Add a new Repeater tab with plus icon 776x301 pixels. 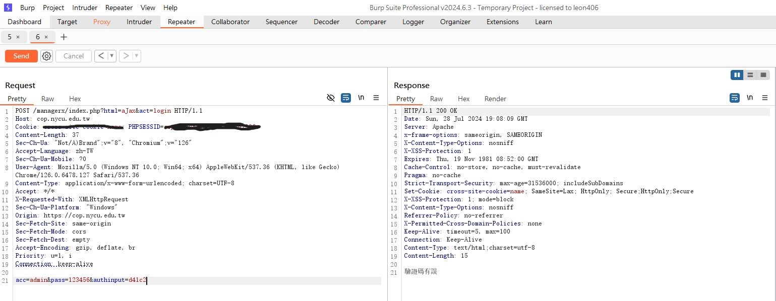[x=64, y=37]
